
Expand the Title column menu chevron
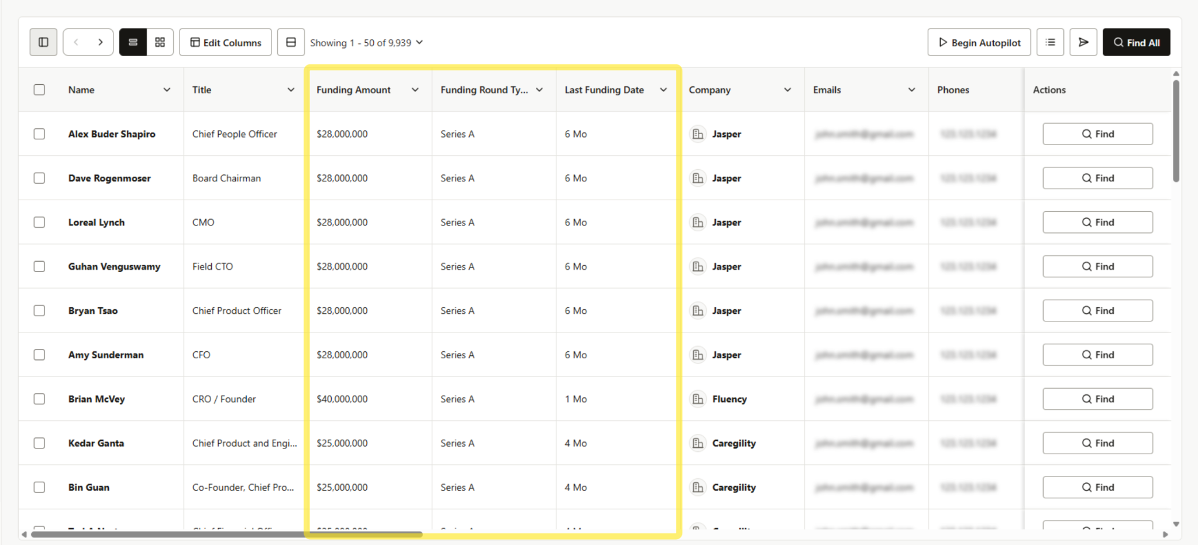pos(291,90)
